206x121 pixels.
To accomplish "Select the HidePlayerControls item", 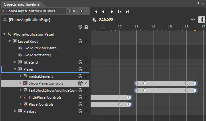I will click(45, 97).
